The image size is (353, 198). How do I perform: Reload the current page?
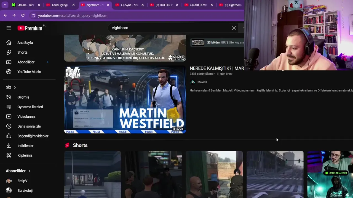pos(23,15)
